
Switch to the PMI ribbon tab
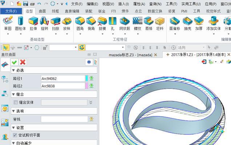pos(184,11)
